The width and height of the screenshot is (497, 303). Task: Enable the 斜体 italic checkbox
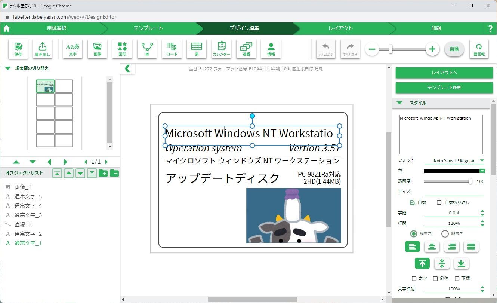click(x=435, y=279)
